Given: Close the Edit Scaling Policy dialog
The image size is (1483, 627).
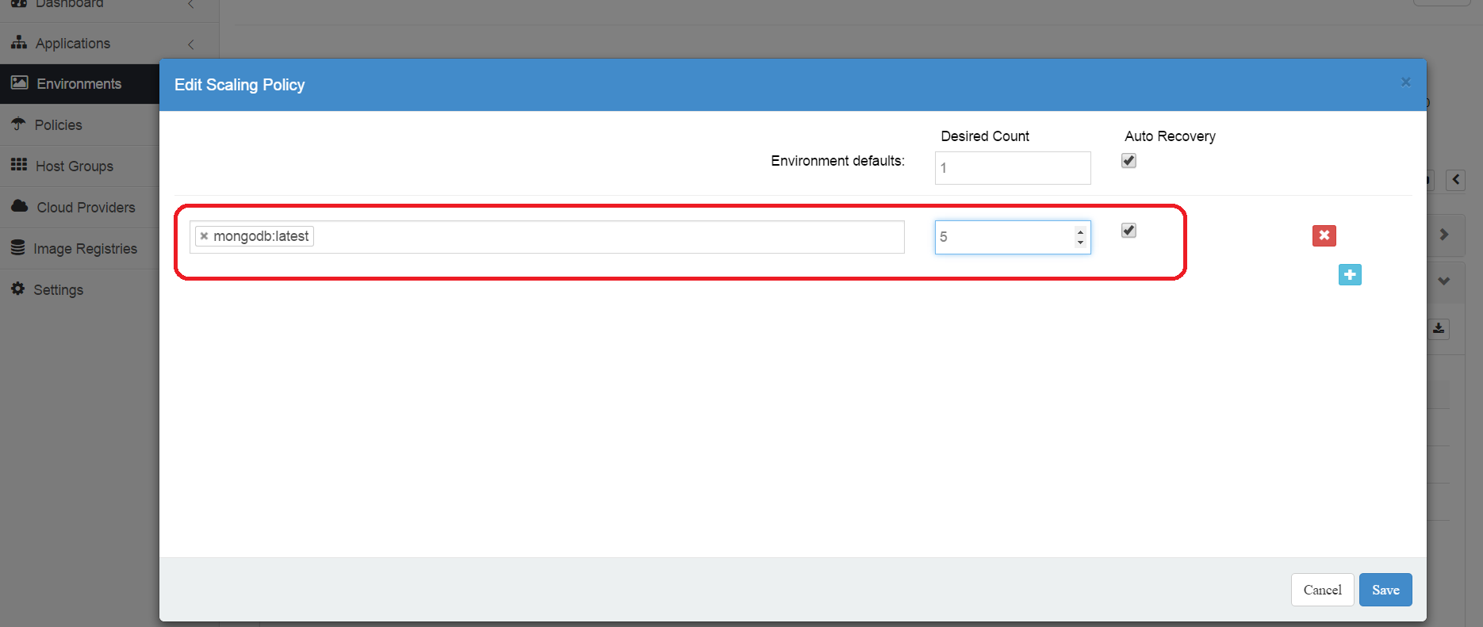Looking at the screenshot, I should tap(1405, 82).
